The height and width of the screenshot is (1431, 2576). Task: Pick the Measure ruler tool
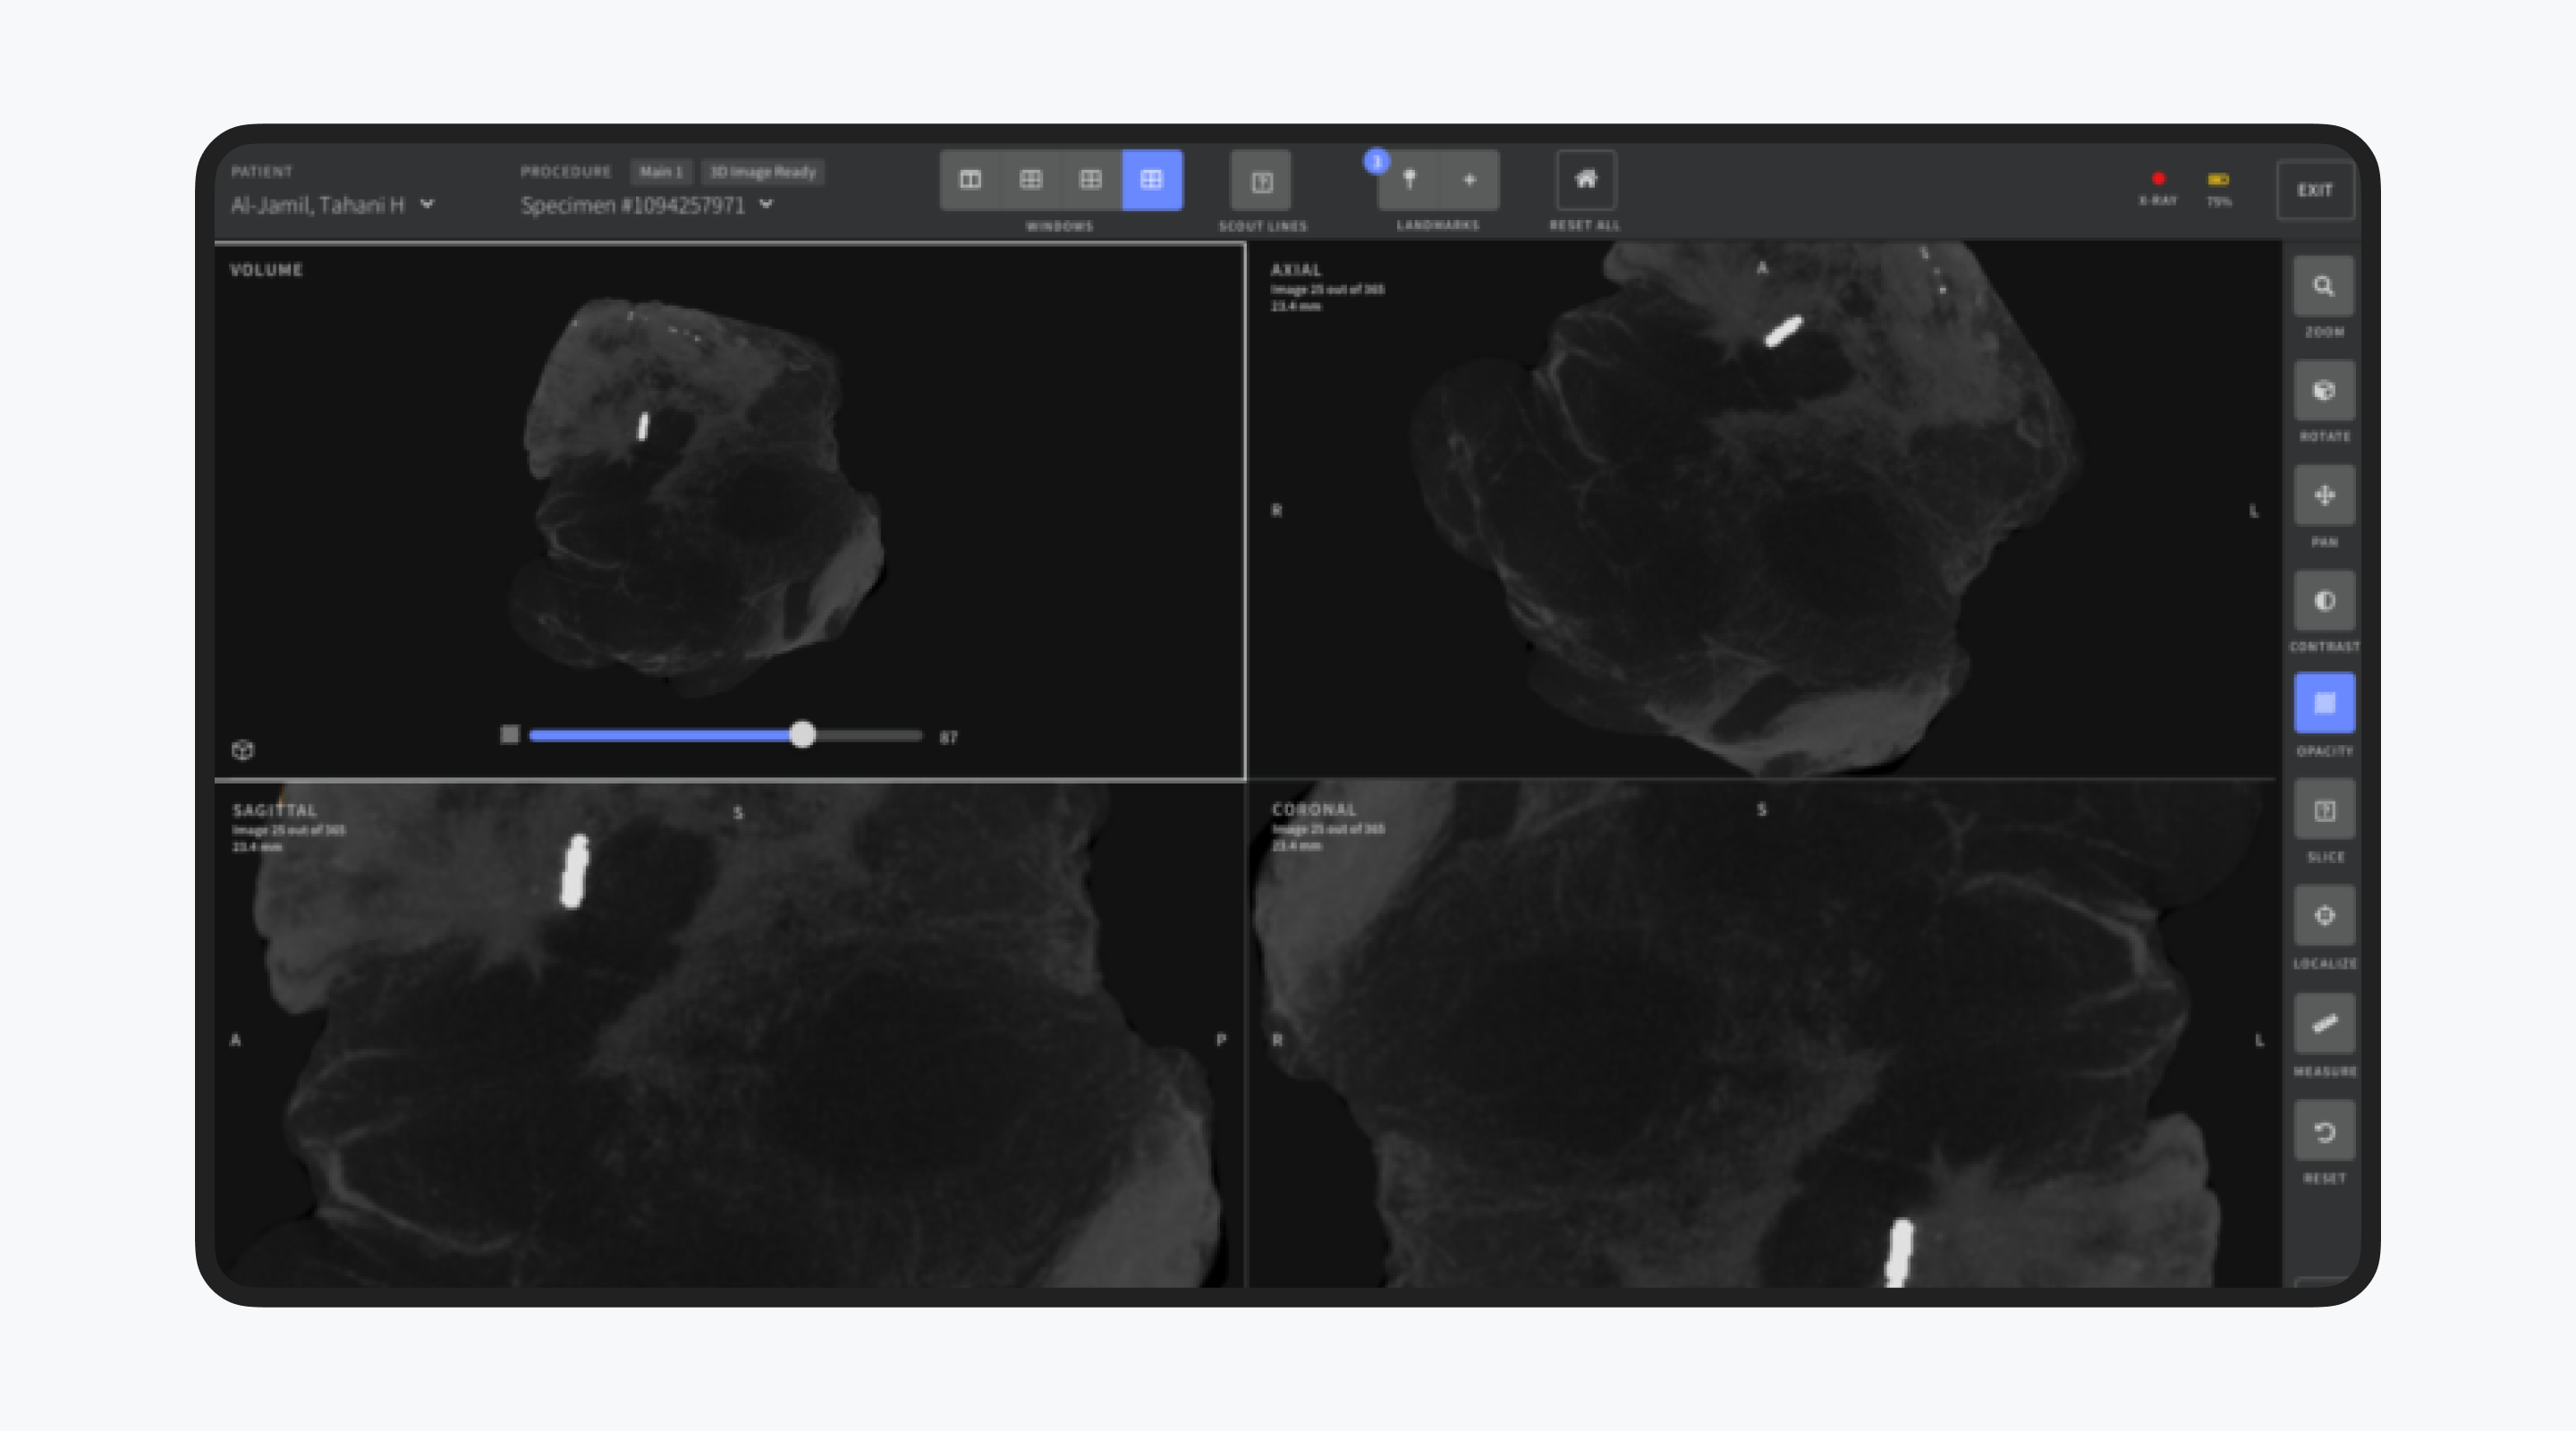[2323, 1023]
